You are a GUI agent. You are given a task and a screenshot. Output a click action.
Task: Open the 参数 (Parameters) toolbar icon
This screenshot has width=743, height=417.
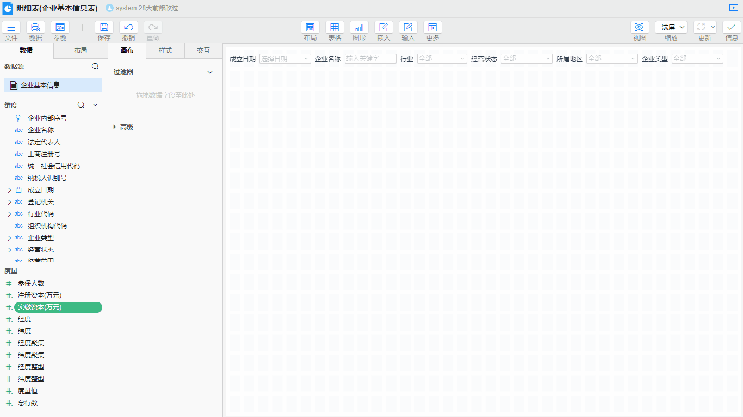coord(60,28)
